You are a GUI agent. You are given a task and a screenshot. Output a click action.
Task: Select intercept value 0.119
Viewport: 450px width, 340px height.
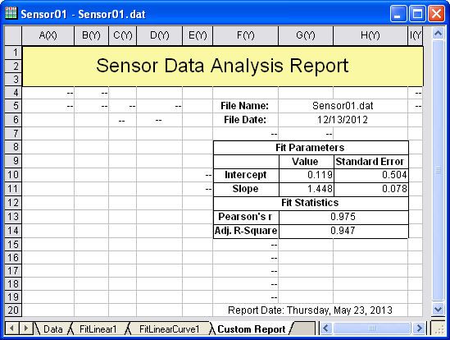click(x=307, y=175)
